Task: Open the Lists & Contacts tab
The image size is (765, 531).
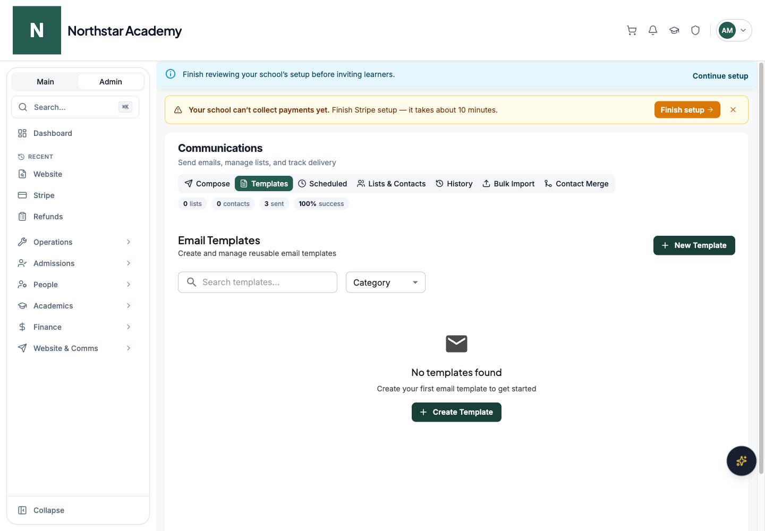Action: click(392, 184)
